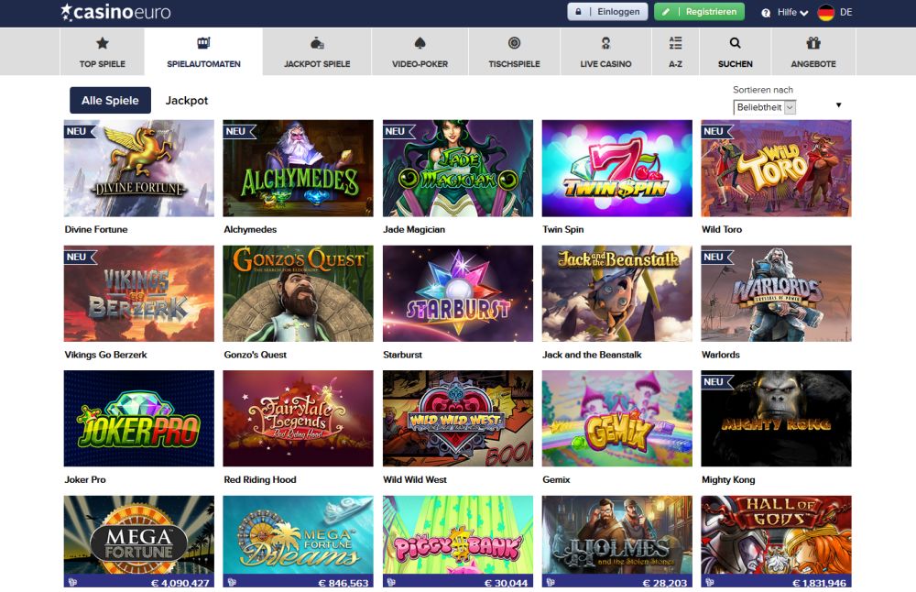The height and width of the screenshot is (592, 916).
Task: Open the Vikings Go Berzerk thumbnail
Action: (x=139, y=293)
